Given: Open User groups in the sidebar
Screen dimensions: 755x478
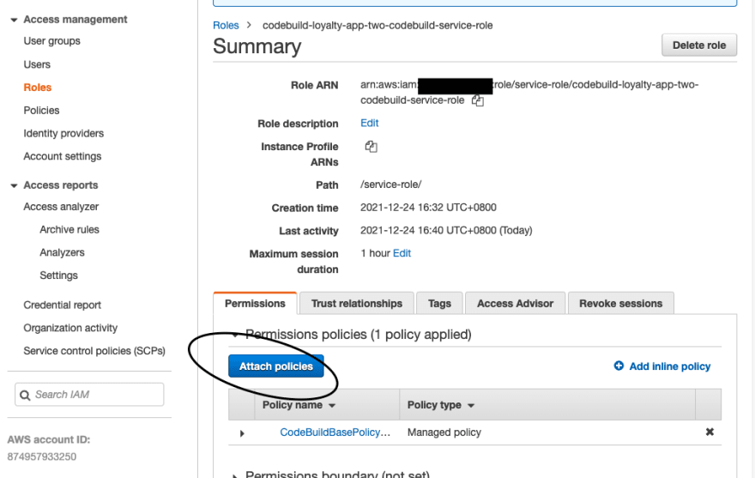Looking at the screenshot, I should point(52,41).
